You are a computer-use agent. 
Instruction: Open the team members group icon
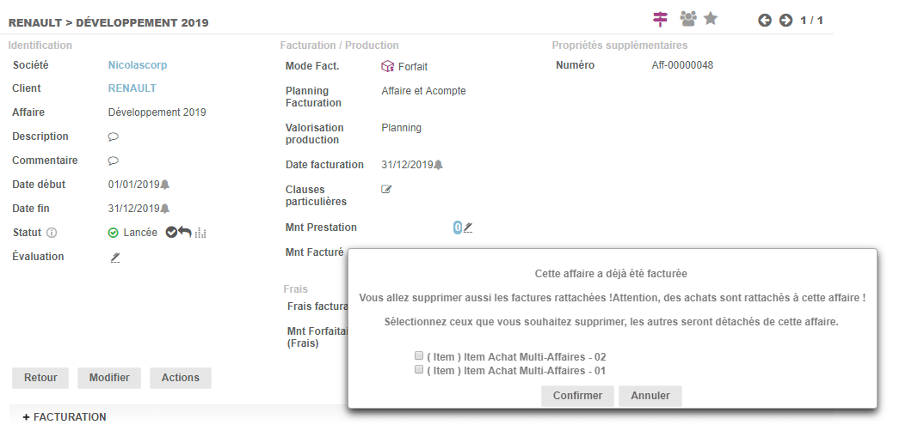pos(687,19)
